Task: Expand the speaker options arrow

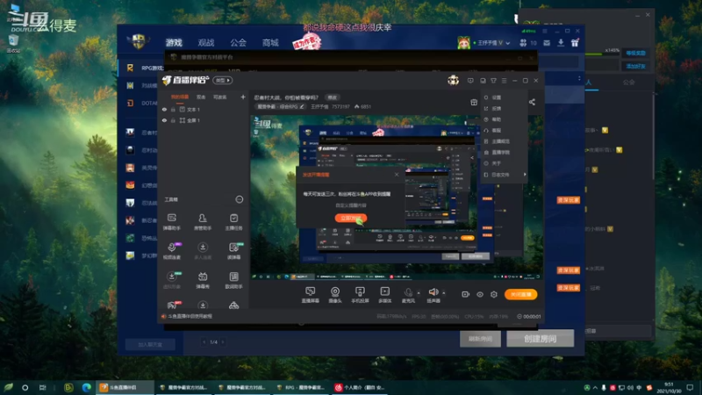Action: [444, 293]
